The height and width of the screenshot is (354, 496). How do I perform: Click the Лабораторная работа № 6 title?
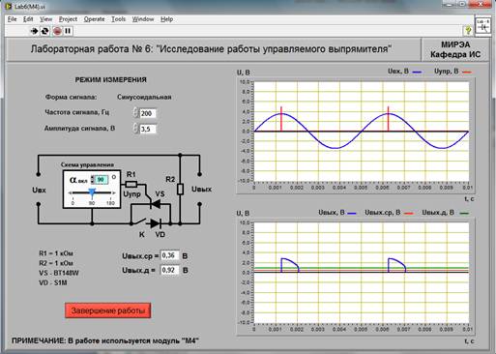[x=211, y=49]
